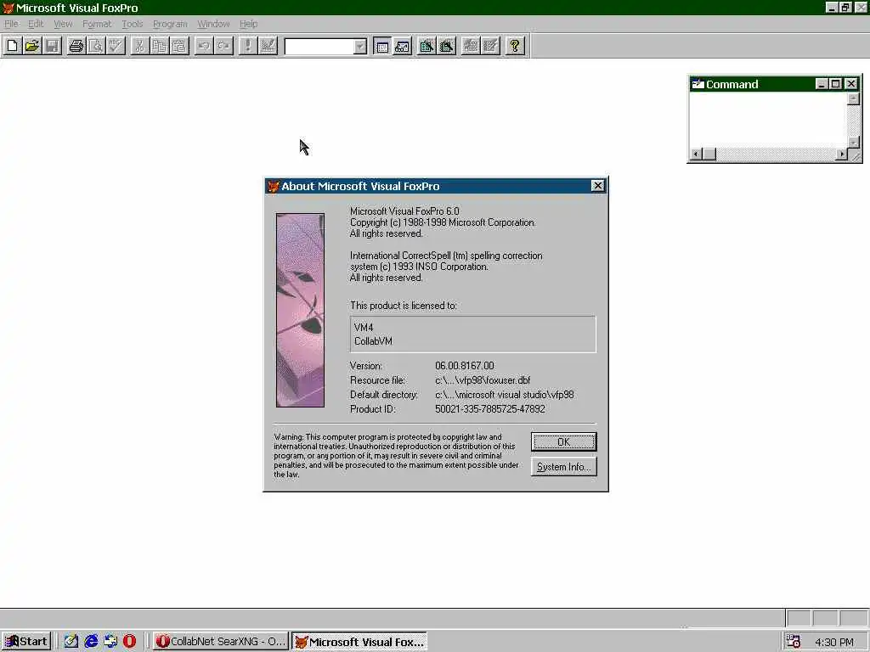Click Command window scroll down arrow
The height and width of the screenshot is (652, 870).
pos(853,142)
